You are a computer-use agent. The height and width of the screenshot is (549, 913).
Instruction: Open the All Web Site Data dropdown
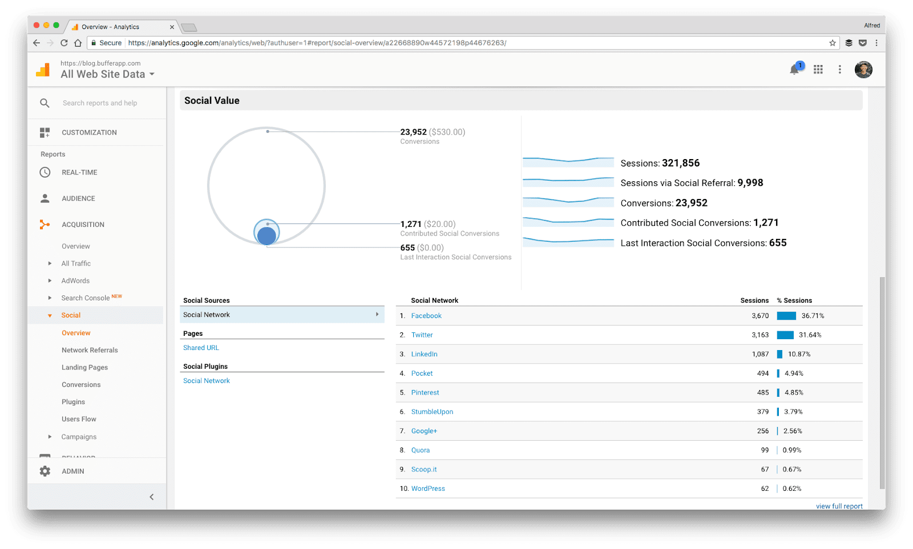(108, 74)
